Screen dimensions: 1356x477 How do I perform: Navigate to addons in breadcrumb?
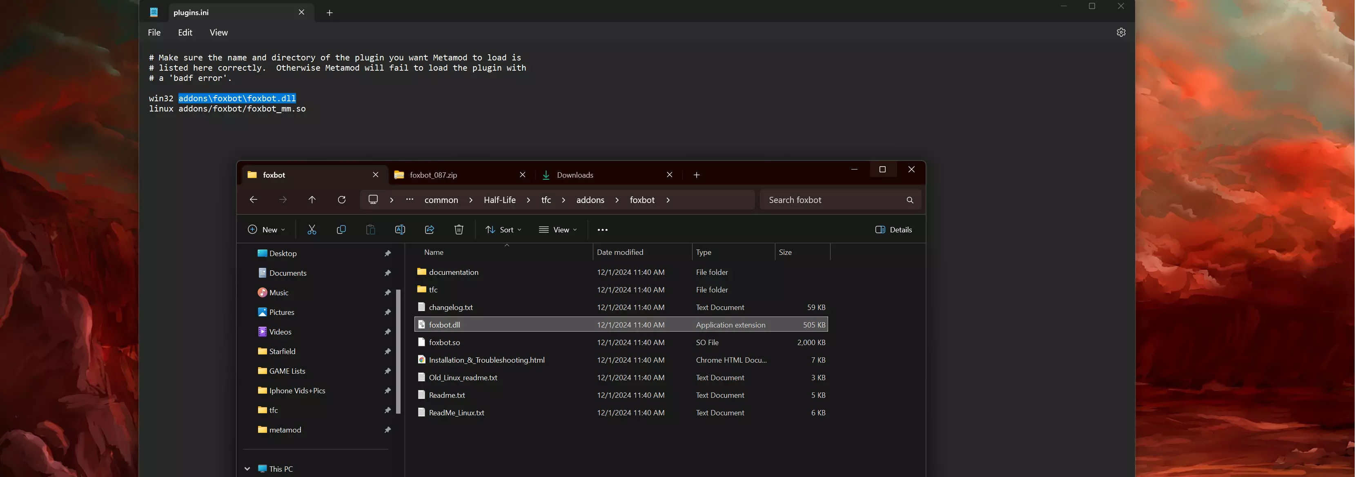590,200
